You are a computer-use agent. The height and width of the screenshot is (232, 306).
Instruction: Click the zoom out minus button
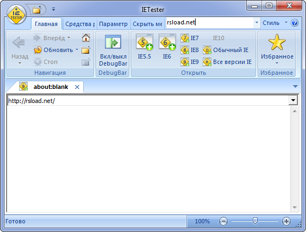click(x=223, y=221)
